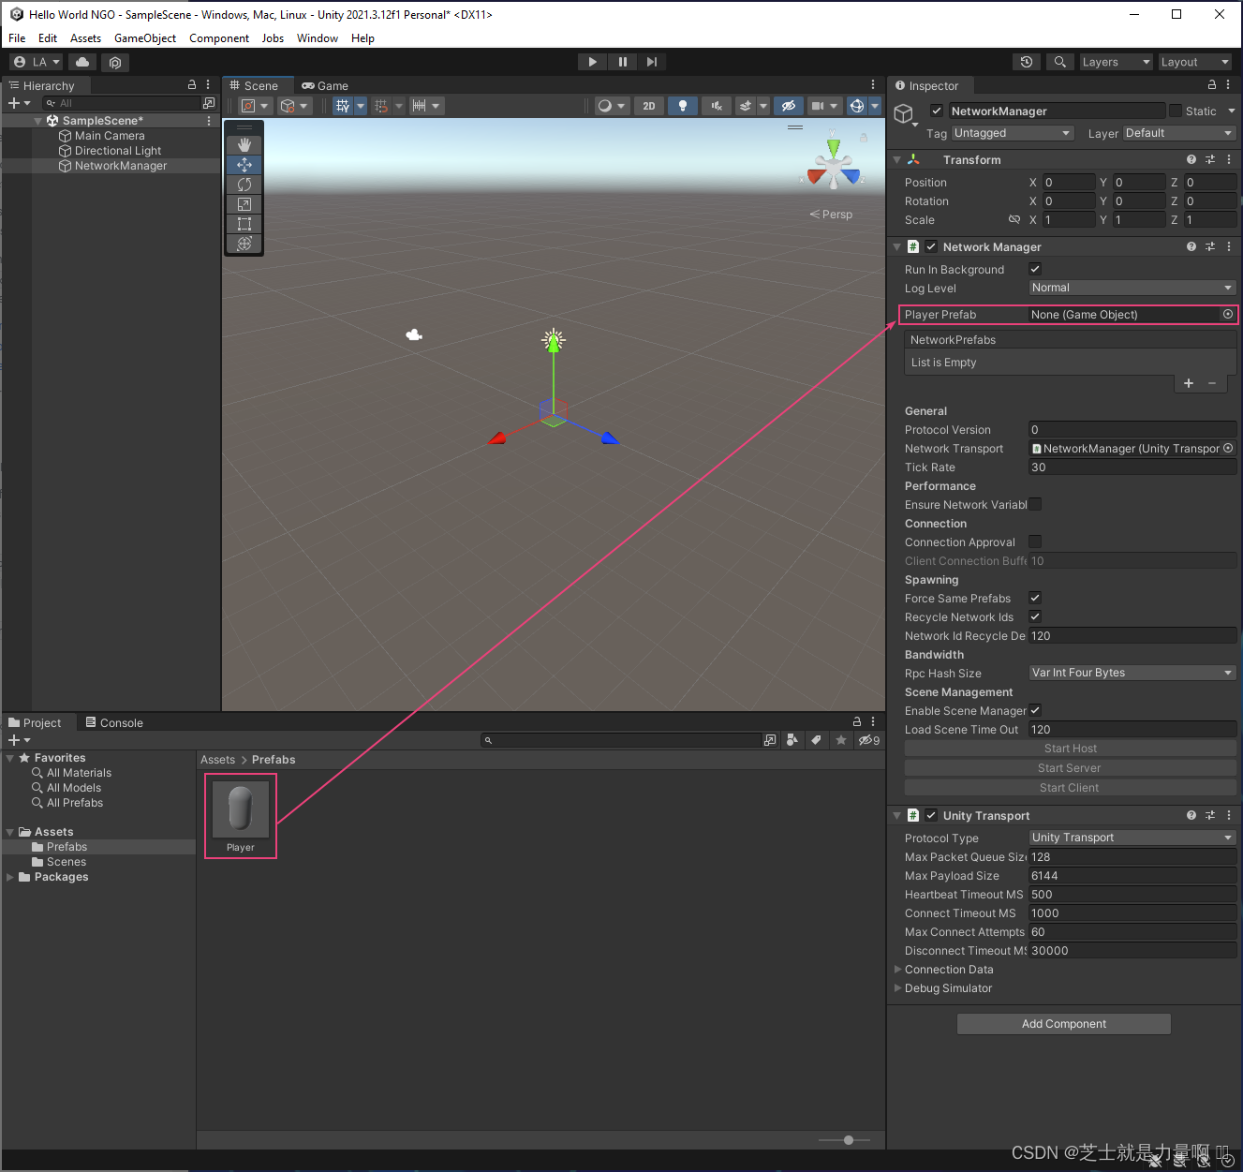Select the Rect tool in Scene toolbar

244,224
